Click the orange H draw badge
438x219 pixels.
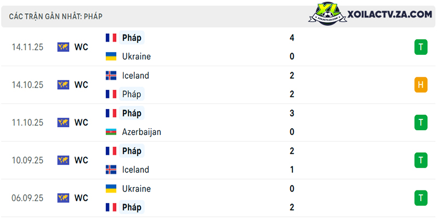[x=421, y=85]
